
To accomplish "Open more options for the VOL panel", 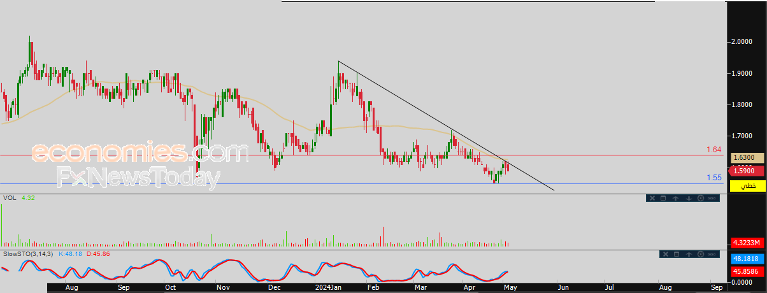I will pyautogui.click(x=712, y=198).
